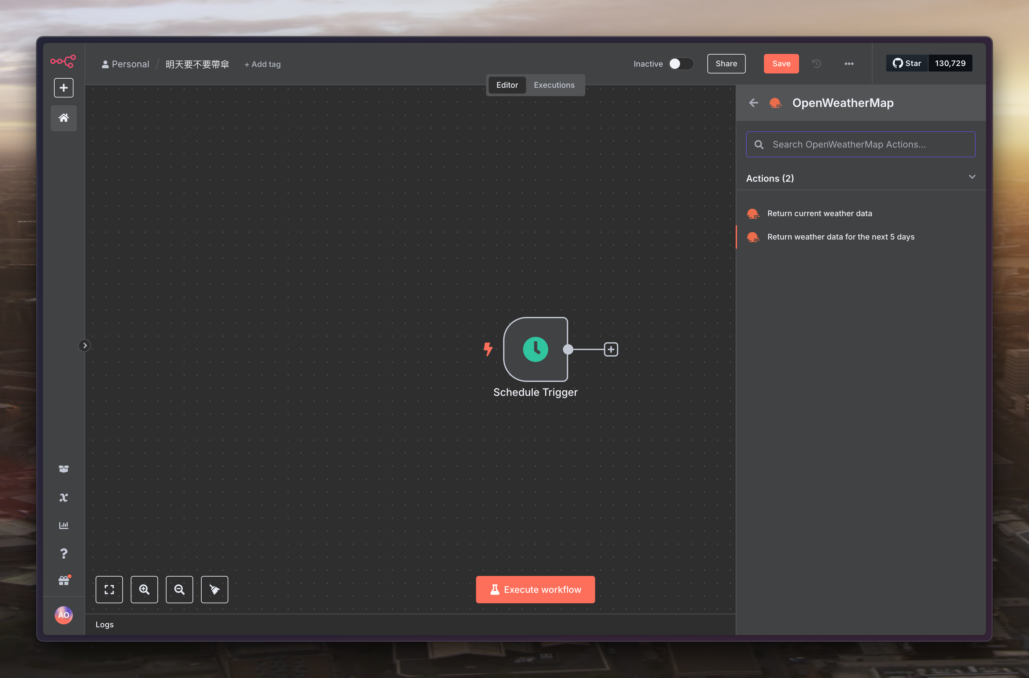Open What's New gift icon
This screenshot has width=1029, height=678.
pyautogui.click(x=64, y=581)
